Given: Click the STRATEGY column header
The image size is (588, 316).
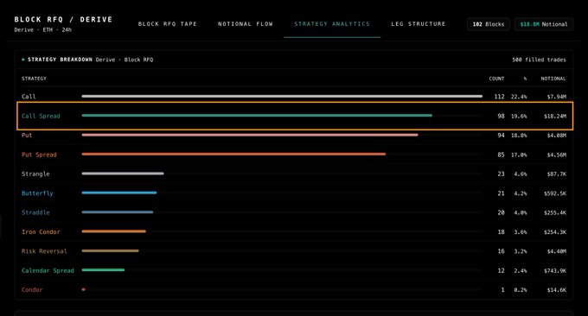Looking at the screenshot, I should coord(34,79).
